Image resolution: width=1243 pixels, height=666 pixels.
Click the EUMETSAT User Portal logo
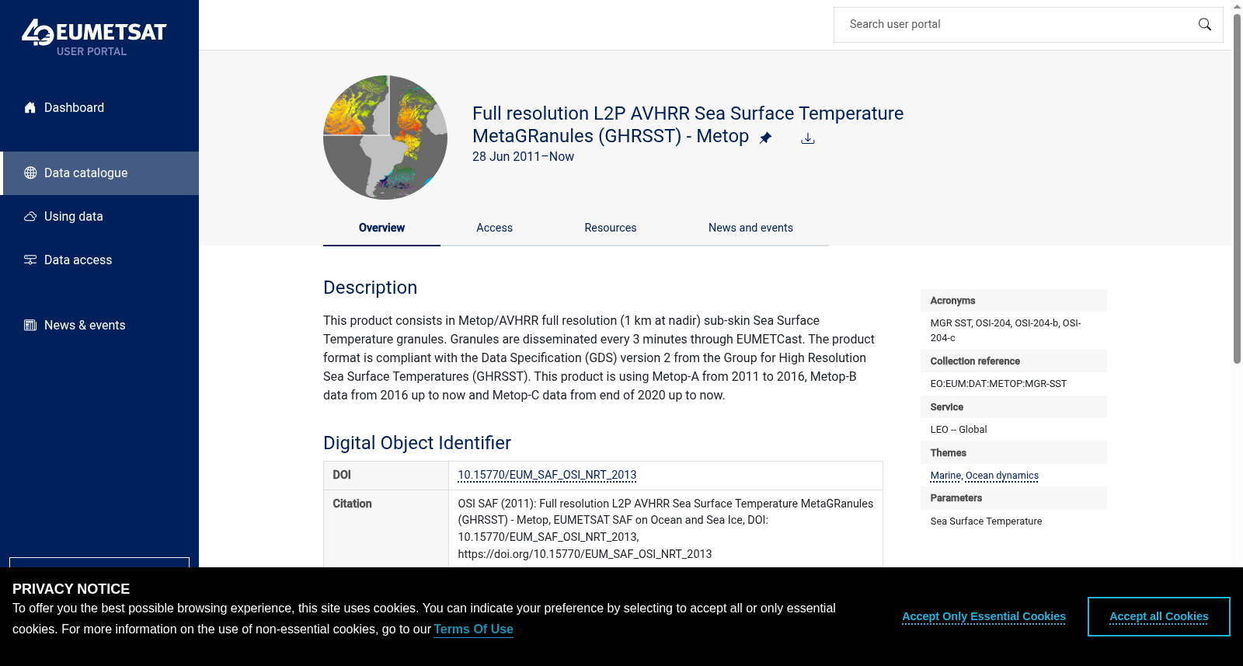(94, 37)
